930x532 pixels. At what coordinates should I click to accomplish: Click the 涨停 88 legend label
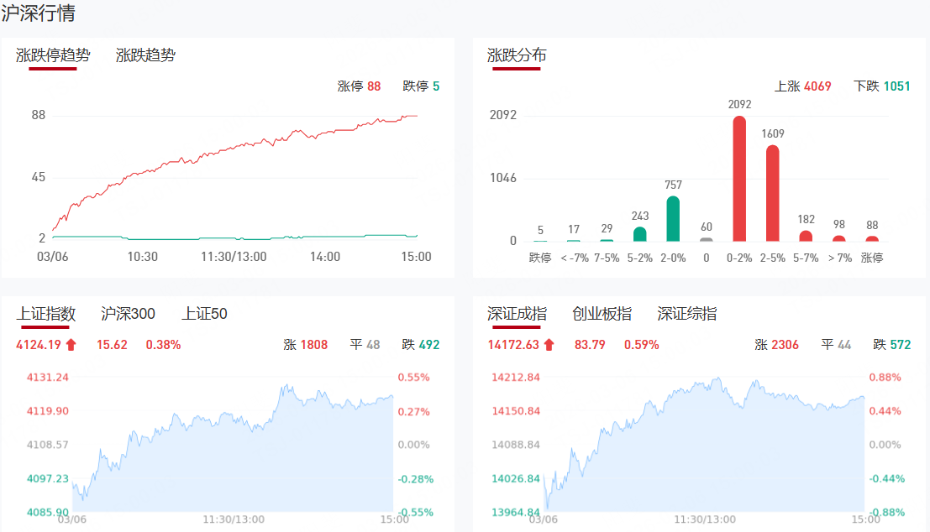tap(359, 86)
